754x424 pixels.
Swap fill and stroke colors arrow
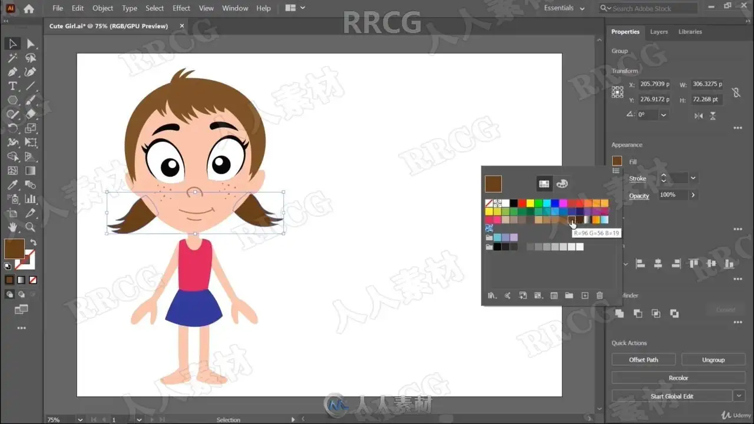[x=34, y=243]
